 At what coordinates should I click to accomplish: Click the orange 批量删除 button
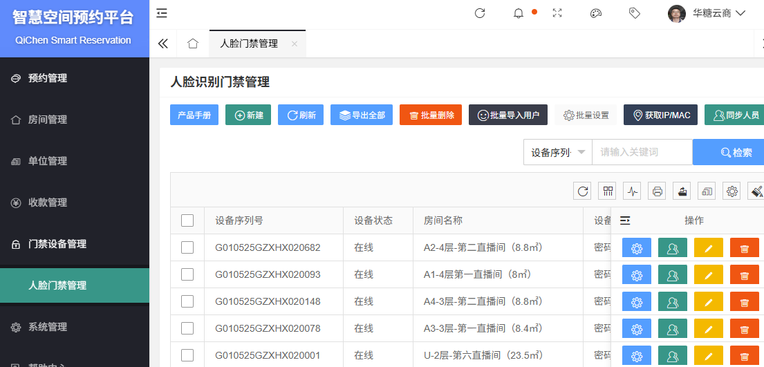[431, 115]
